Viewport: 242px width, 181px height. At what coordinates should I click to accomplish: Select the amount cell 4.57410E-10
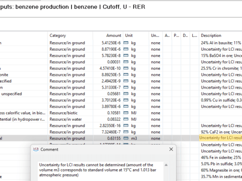click(108, 68)
